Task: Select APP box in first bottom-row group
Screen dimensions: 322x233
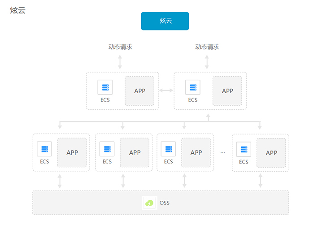Action: point(72,153)
